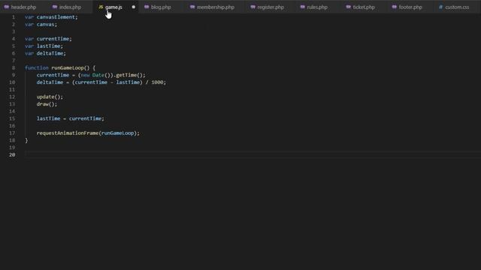Viewport: 481px width, 270px height.
Task: Click the CSS icon on custom.css tab
Action: [x=440, y=7]
